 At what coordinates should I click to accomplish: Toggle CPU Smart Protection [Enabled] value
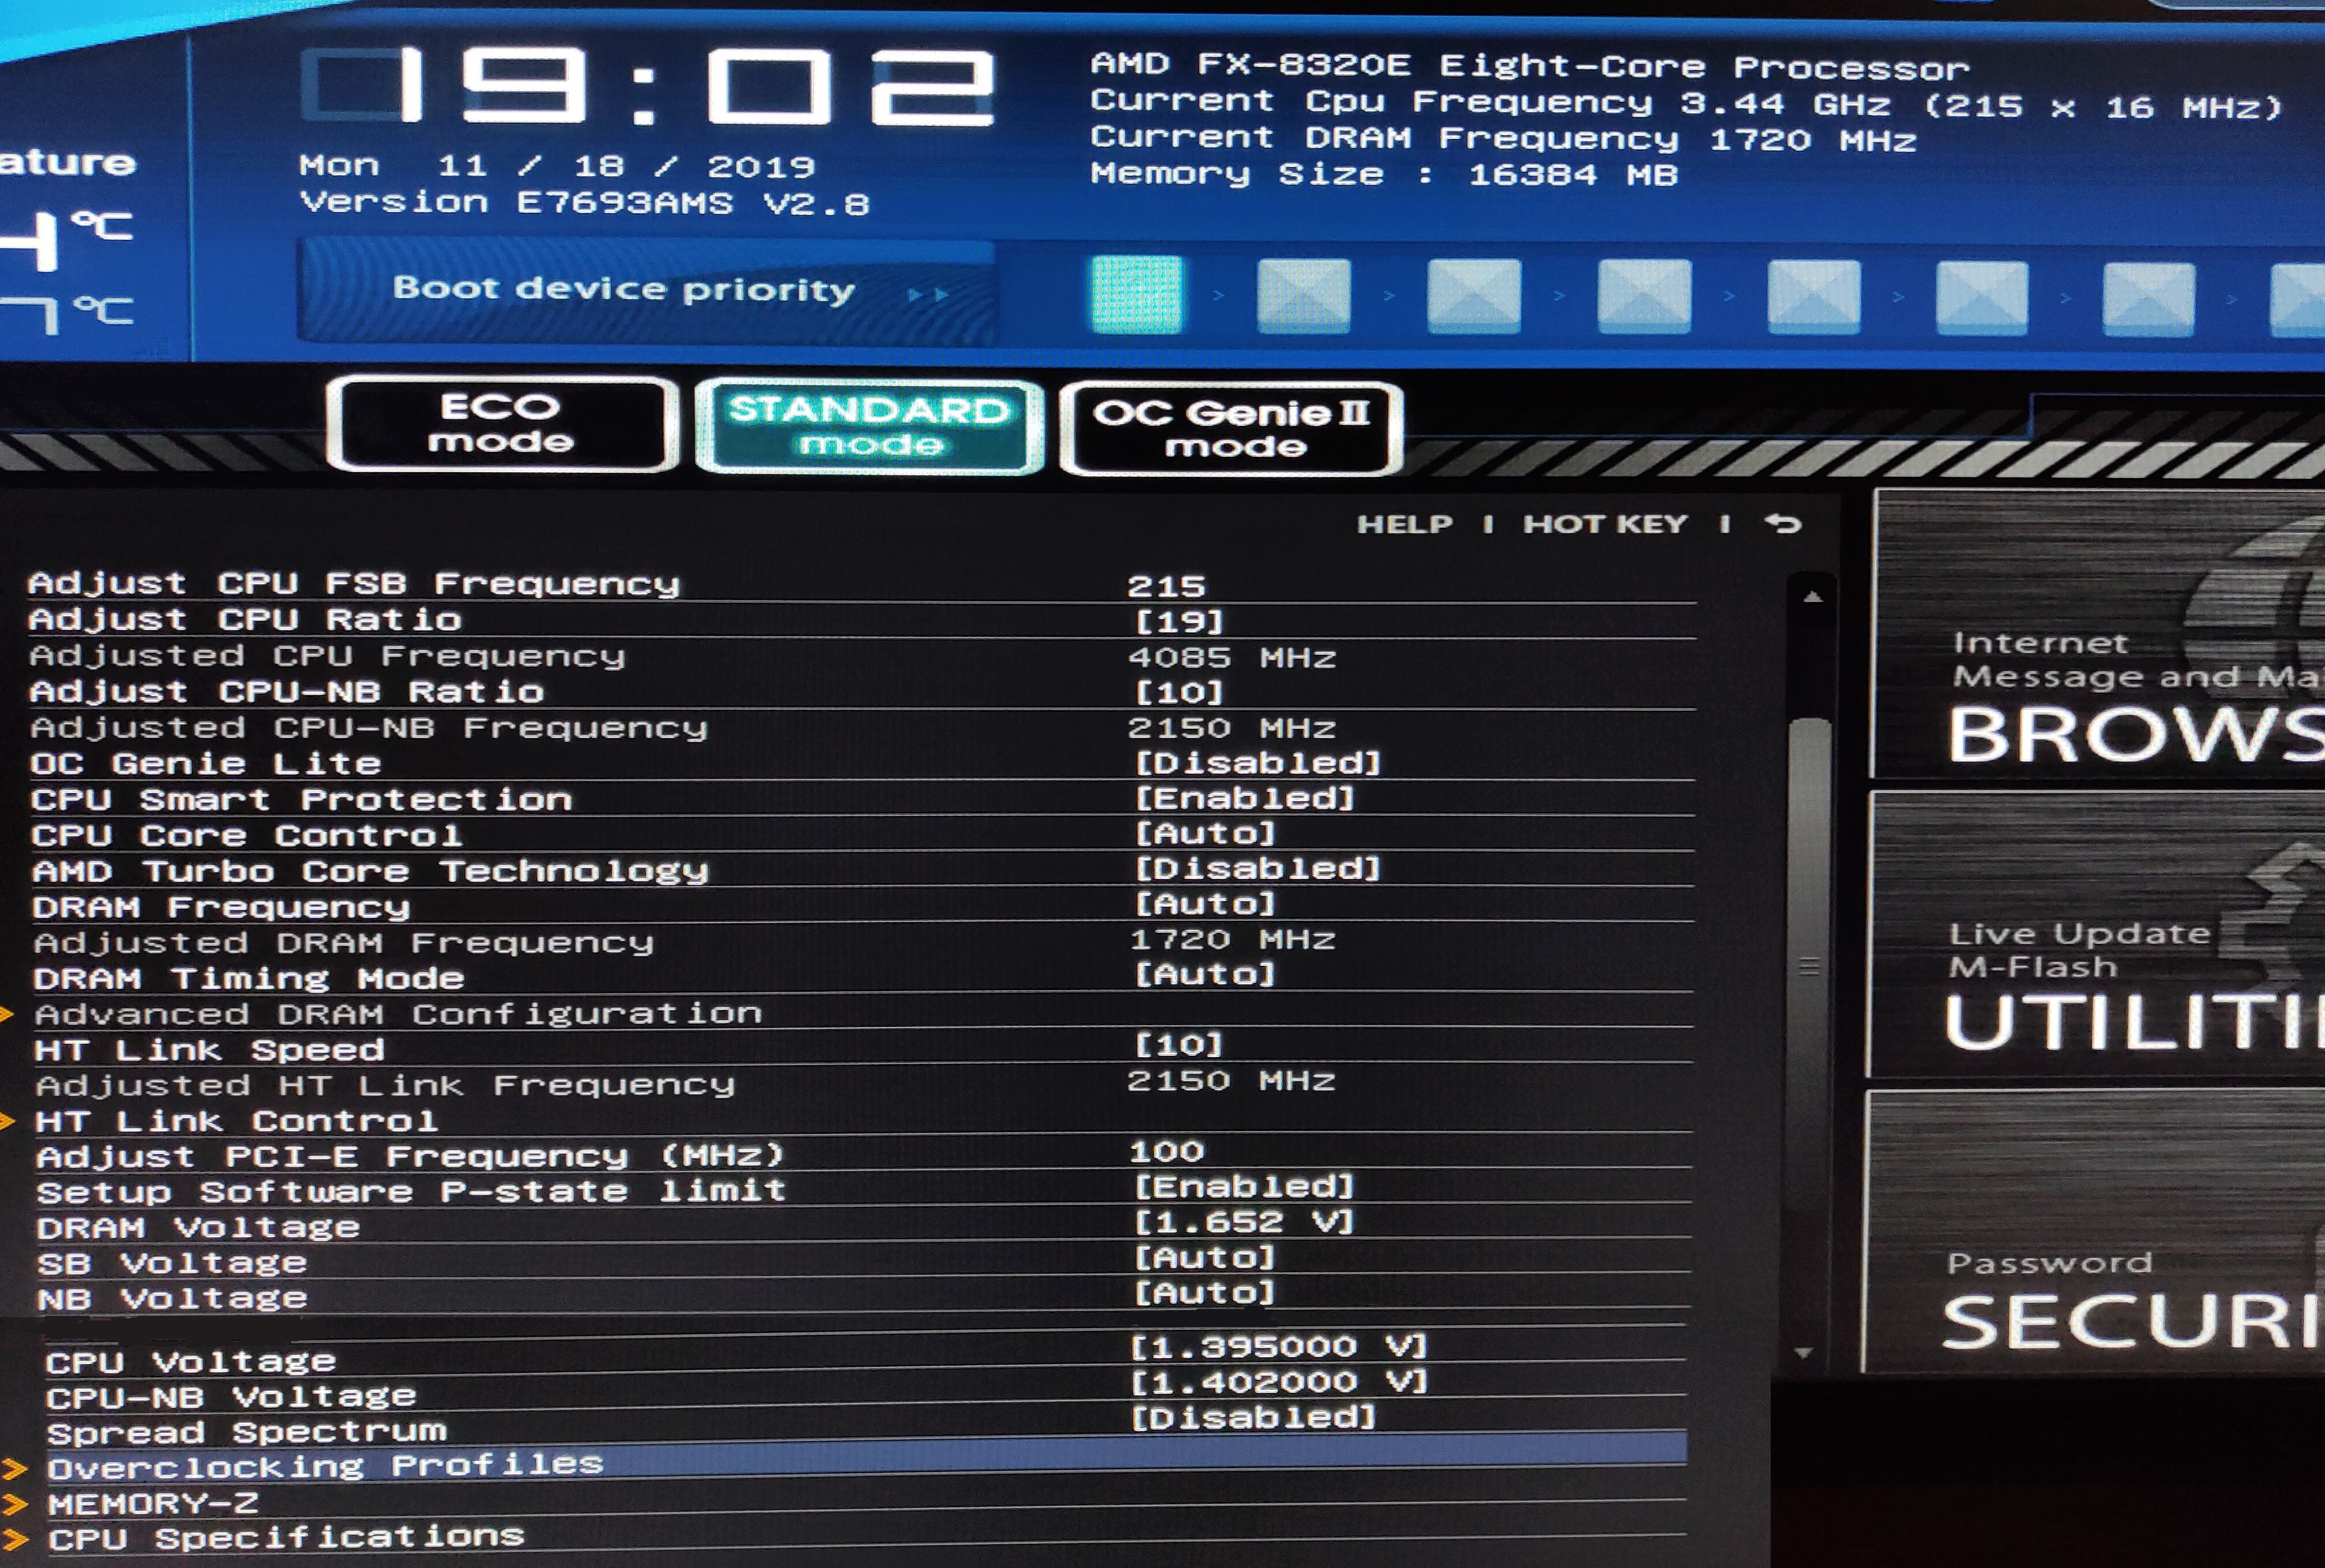point(1245,798)
